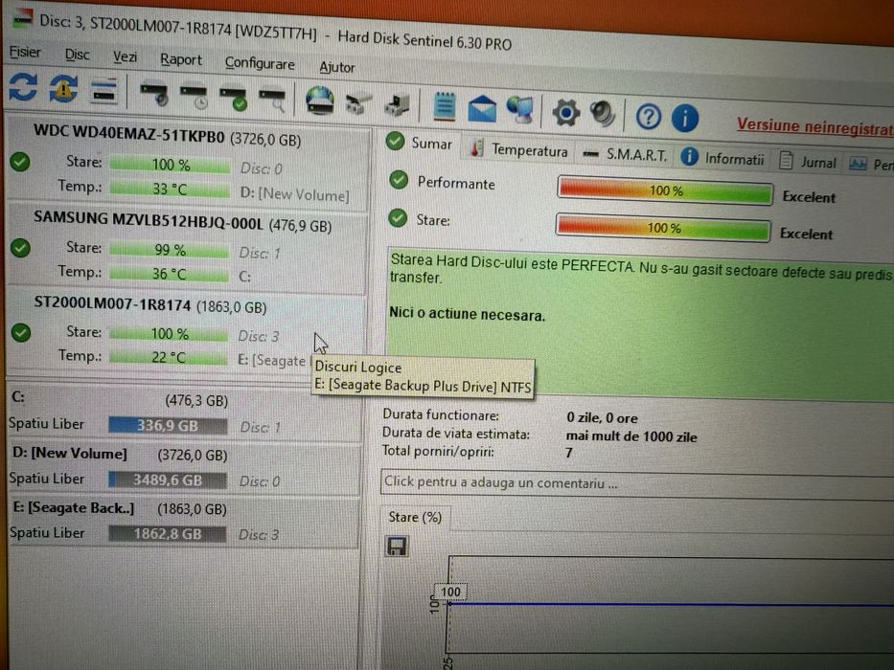Screen dimensions: 894x670
Task: Select the Stare (%) chart tab
Action: point(415,517)
